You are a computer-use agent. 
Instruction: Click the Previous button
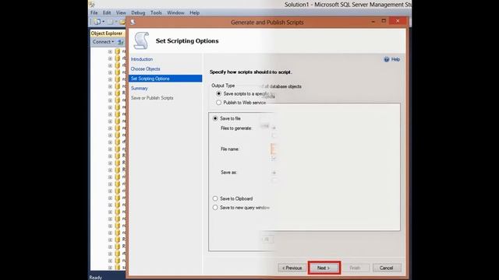point(292,268)
